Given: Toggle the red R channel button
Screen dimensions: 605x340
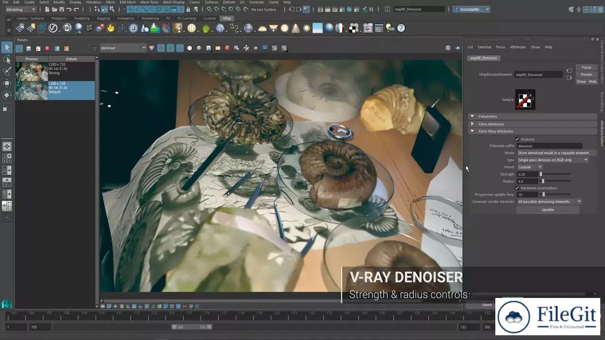Looking at the screenshot, I should point(161,48).
